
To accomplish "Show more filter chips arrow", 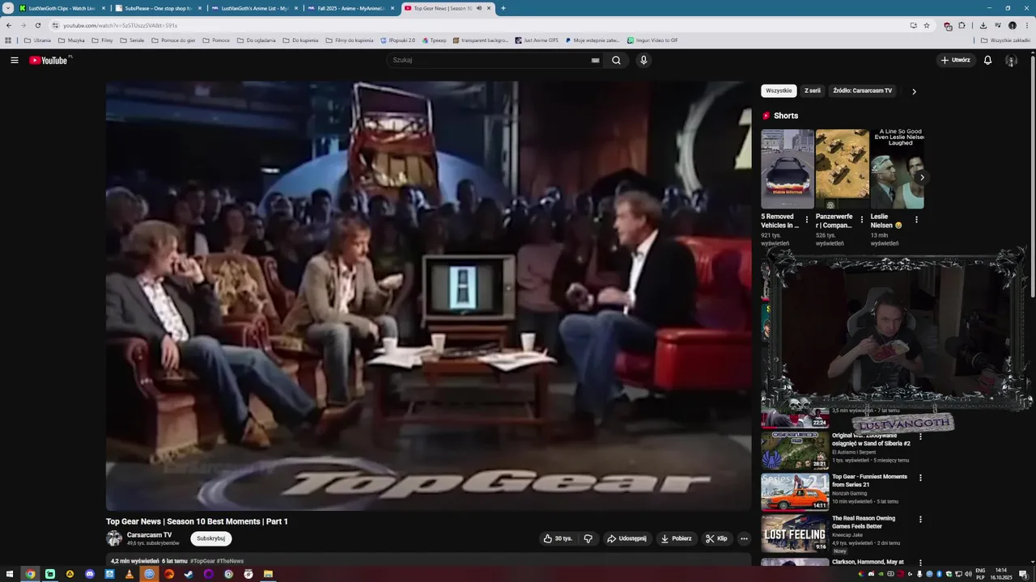I will tap(914, 91).
